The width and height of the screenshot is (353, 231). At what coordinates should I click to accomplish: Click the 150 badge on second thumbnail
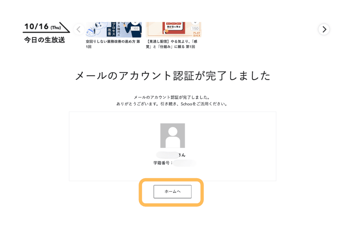(195, 28)
